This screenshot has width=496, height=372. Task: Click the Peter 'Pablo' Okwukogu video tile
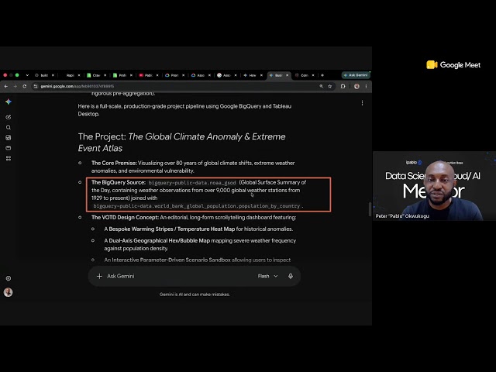tap(434, 186)
